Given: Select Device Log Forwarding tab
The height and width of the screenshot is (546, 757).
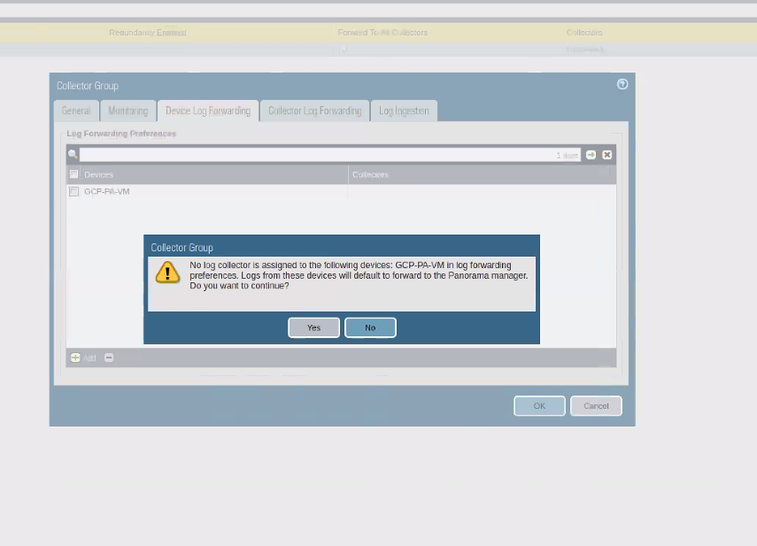Looking at the screenshot, I should point(208,111).
